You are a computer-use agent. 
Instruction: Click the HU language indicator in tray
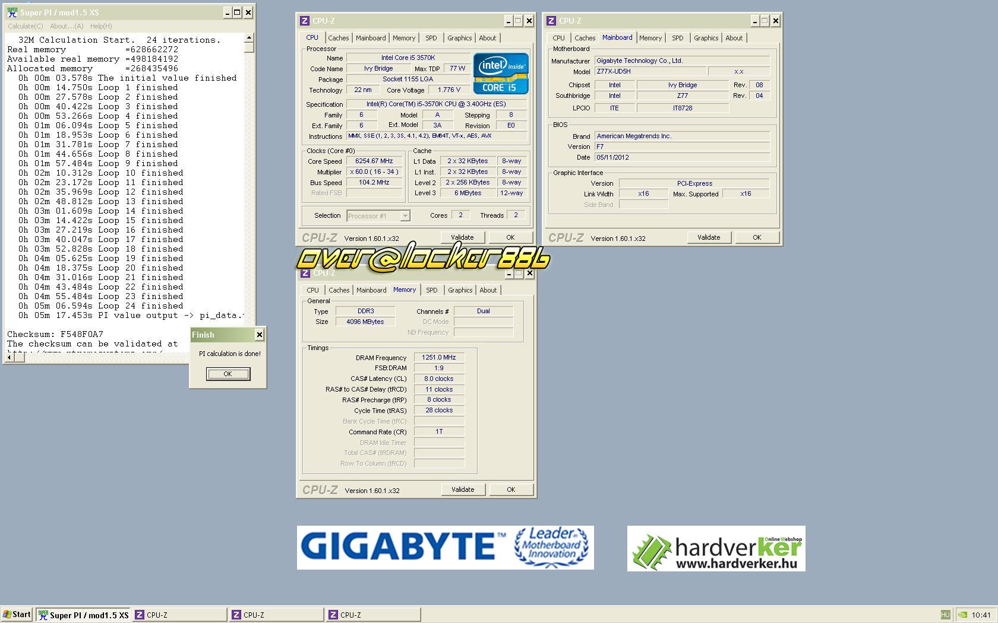[x=945, y=615]
